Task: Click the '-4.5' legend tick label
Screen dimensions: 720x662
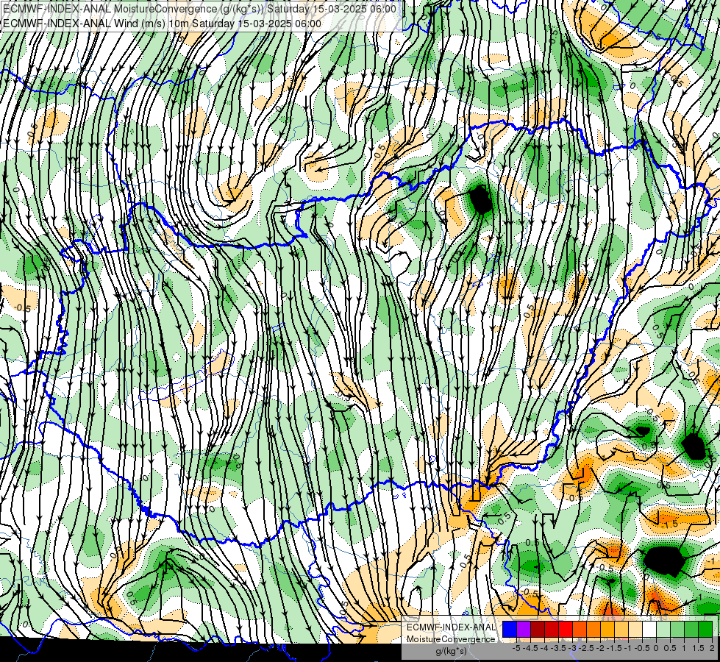Action: coord(530,648)
